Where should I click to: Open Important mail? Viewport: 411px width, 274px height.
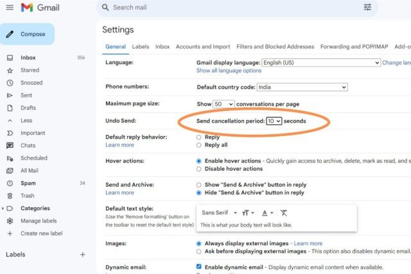click(x=33, y=133)
